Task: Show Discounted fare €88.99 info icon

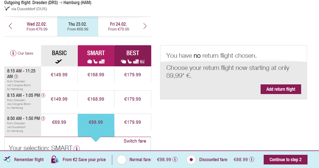Action: (x=252, y=159)
